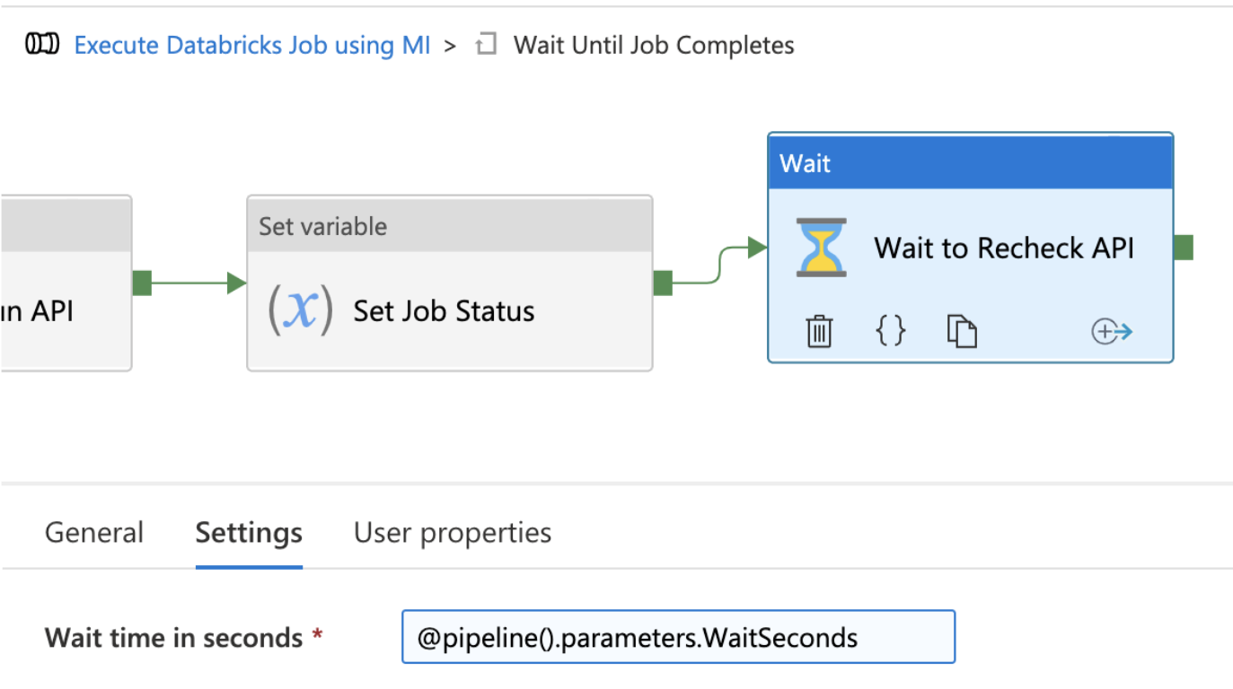Screen dimensions: 1233x689
Task: Select the Set Job Status activity
Action: (x=444, y=311)
